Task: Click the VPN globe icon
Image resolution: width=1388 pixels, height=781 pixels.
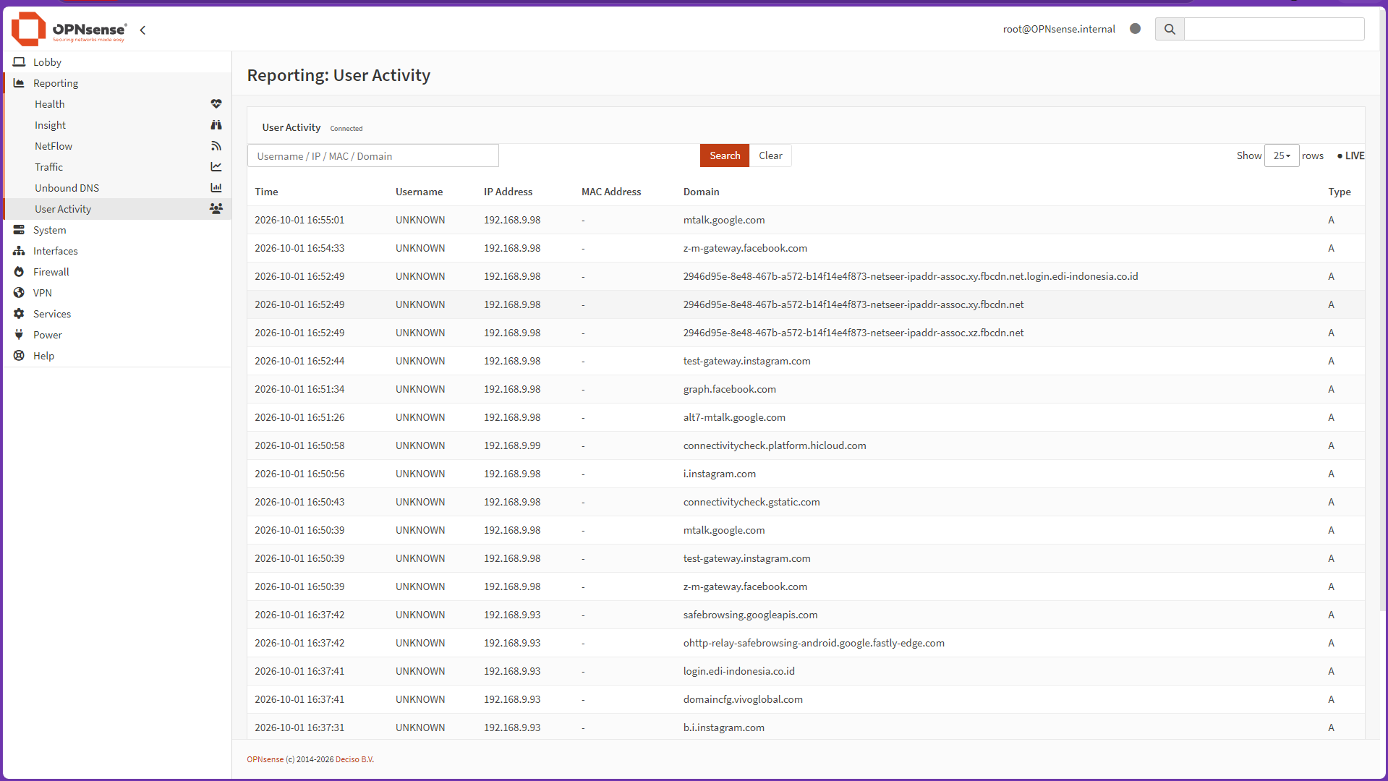Action: tap(19, 293)
